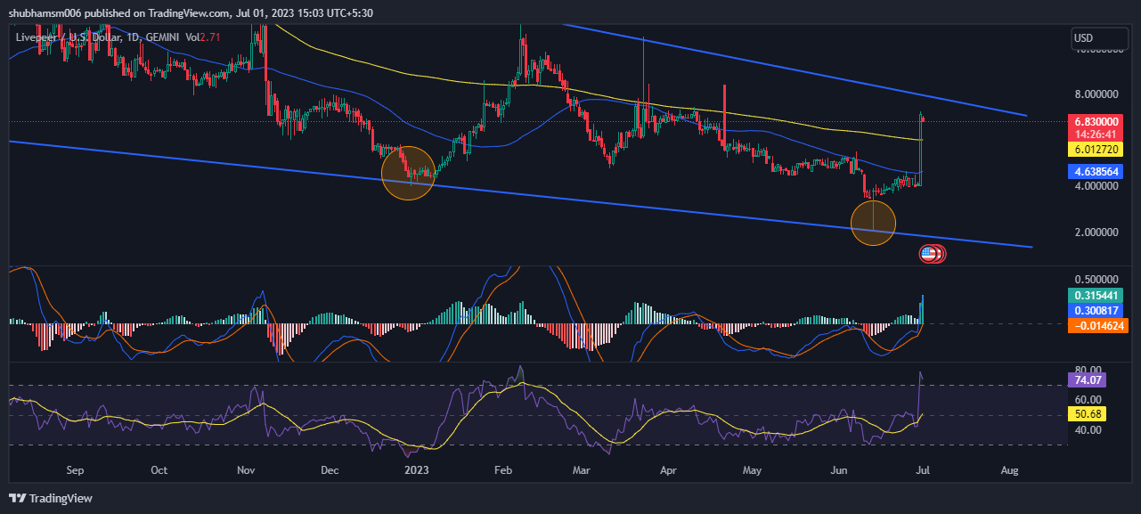
Task: Click the 14:26:41 bar countdown label
Action: (x=1096, y=135)
